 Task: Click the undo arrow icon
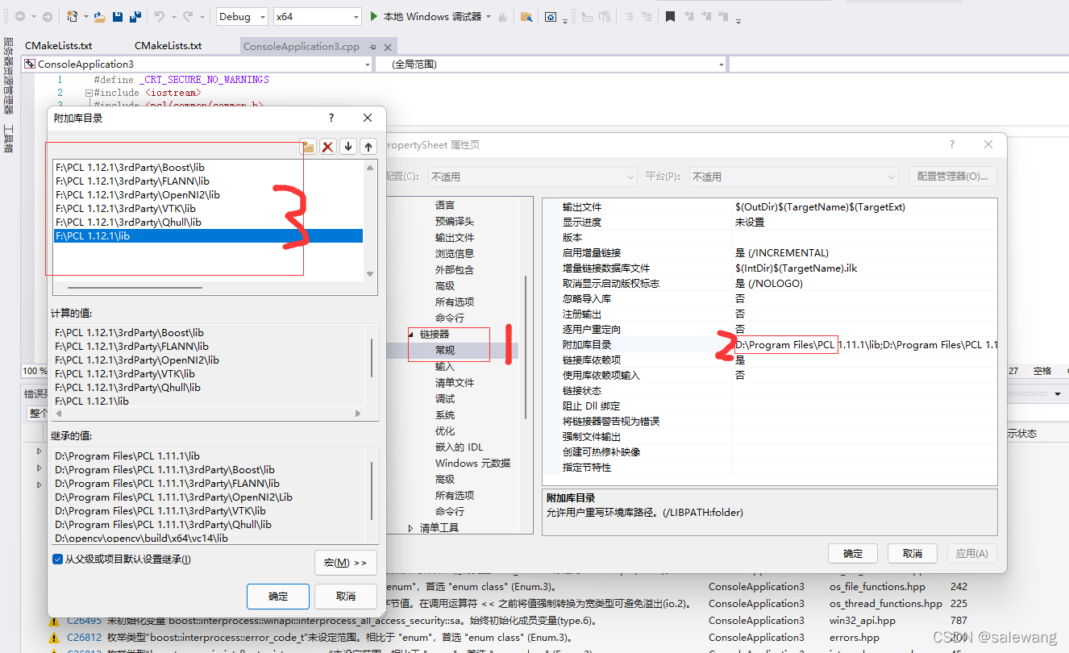[159, 16]
